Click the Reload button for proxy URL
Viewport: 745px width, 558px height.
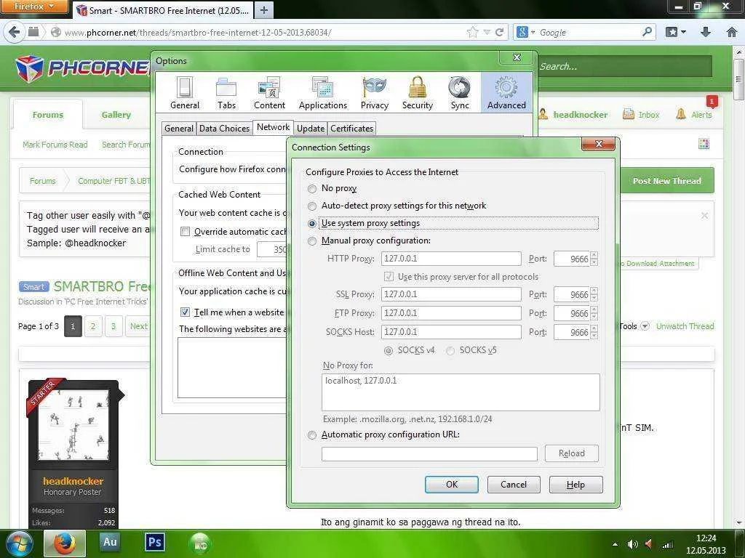pyautogui.click(x=572, y=453)
